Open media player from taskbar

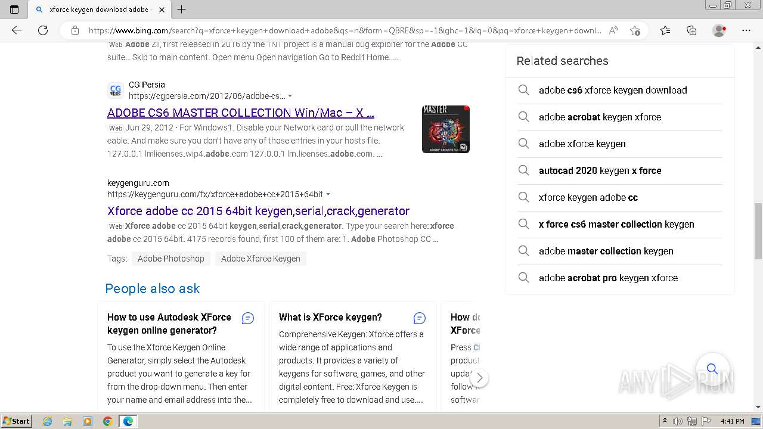pos(88,421)
